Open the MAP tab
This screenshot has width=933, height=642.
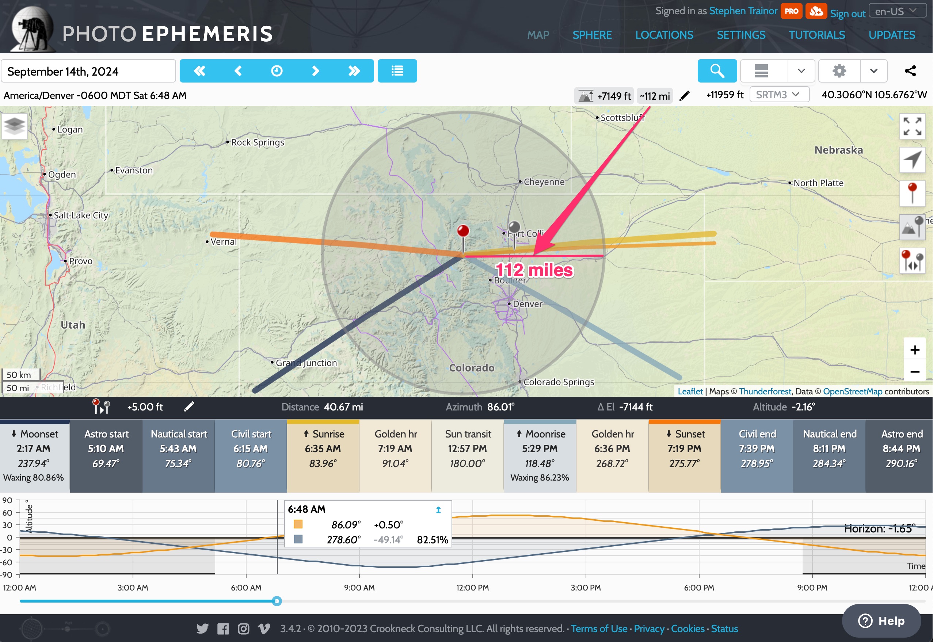pos(538,35)
